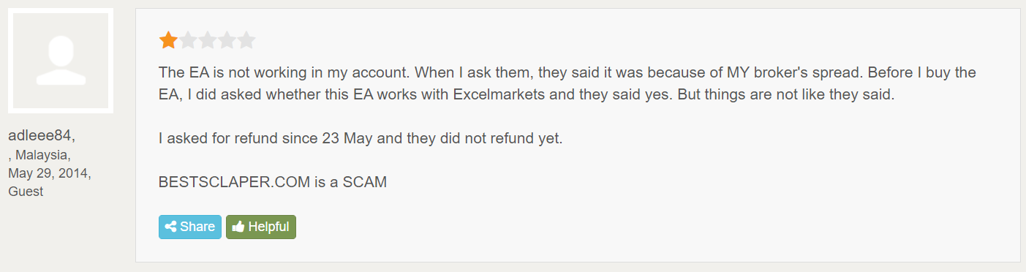The width and height of the screenshot is (1026, 272).
Task: Click the refund since 23 May sentence
Action: coord(361,138)
